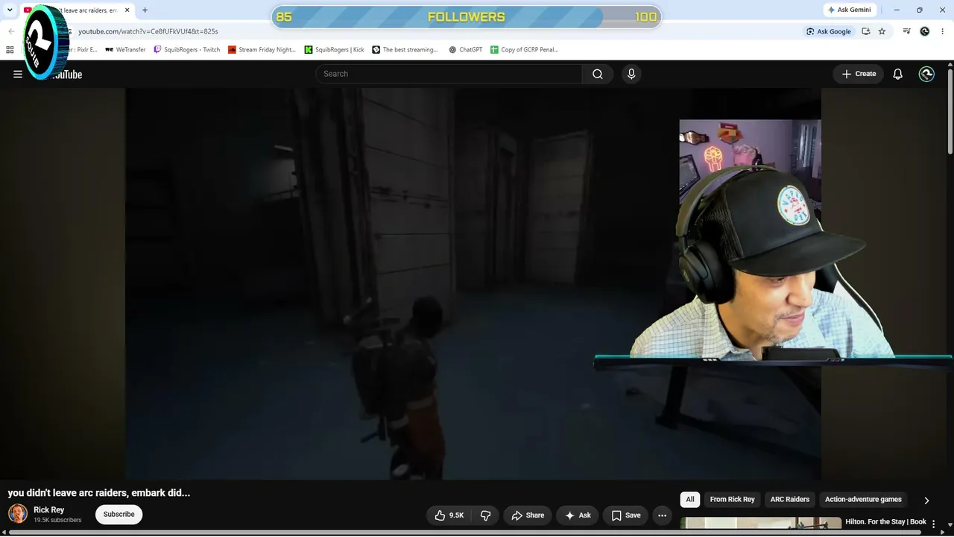Click the '19.5K subscribers' text
Screen dimensions: 954x537
(x=57, y=520)
